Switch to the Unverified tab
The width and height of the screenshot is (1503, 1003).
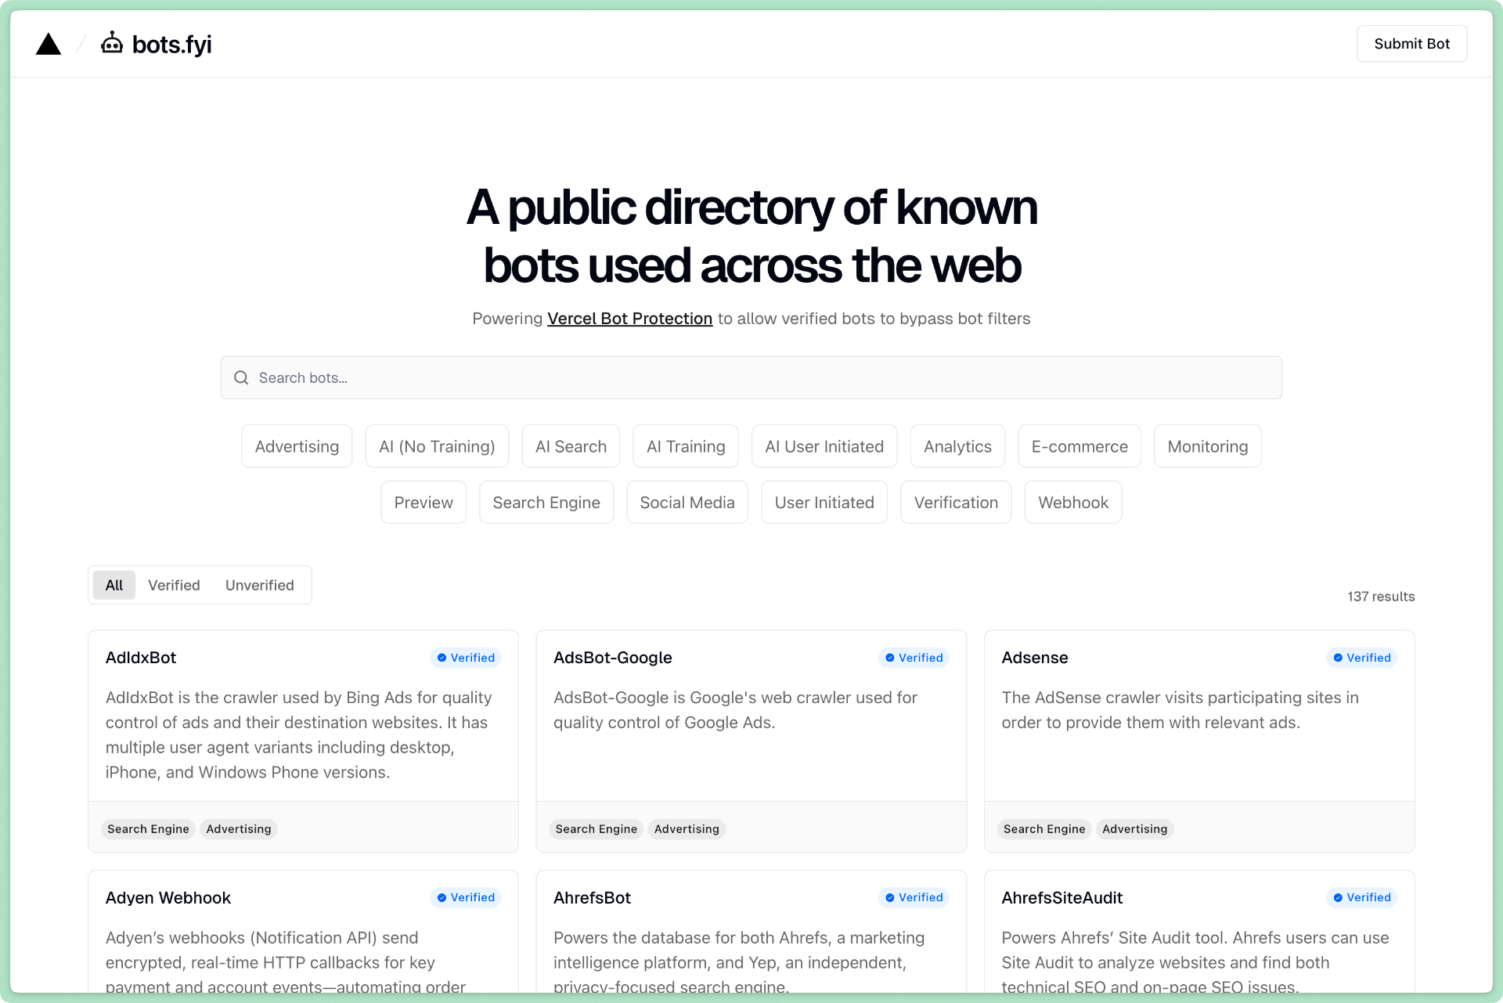[x=260, y=585]
